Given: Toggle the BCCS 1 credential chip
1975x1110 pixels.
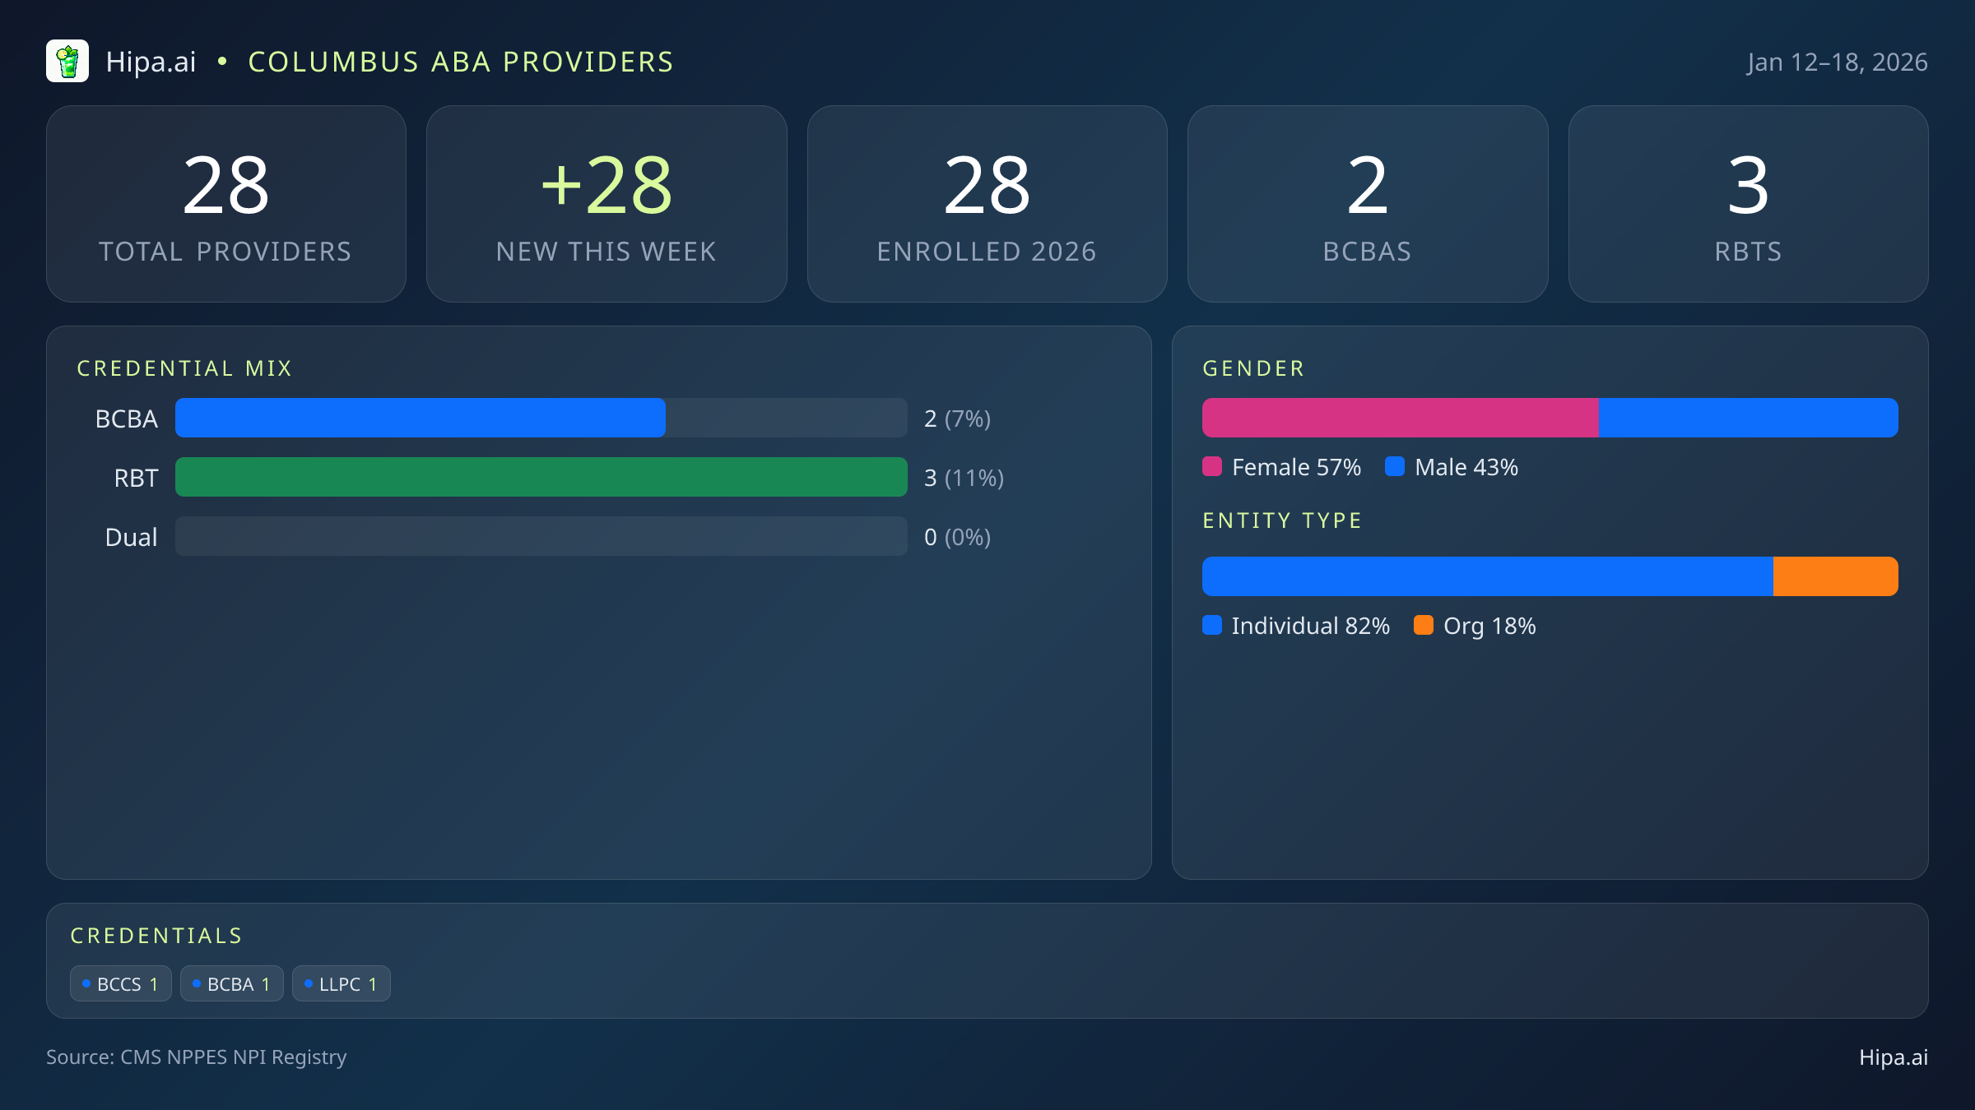Looking at the screenshot, I should pos(120,983).
